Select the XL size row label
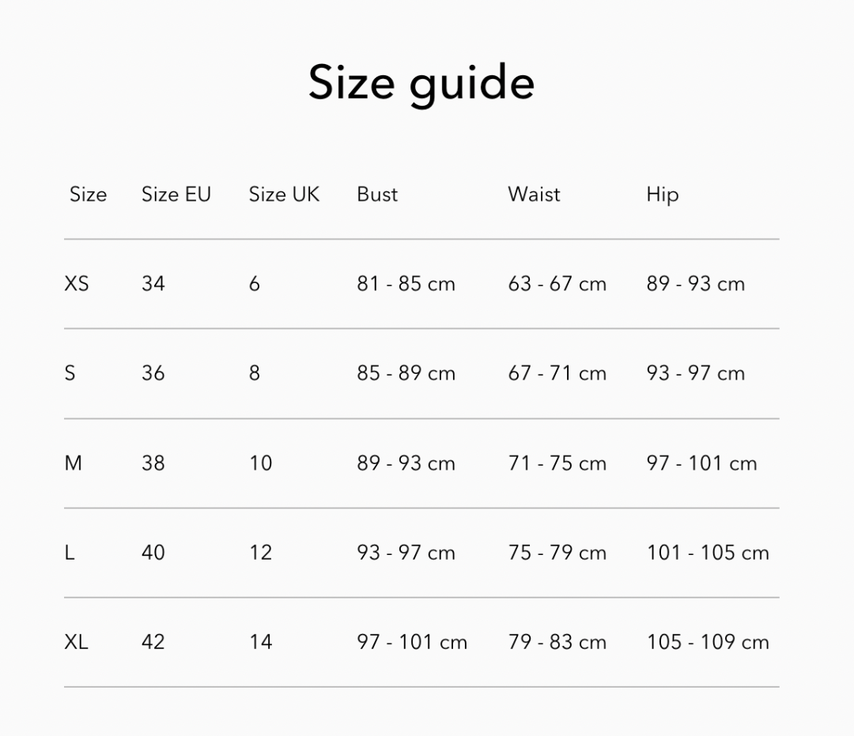The height and width of the screenshot is (736, 854). (x=76, y=642)
